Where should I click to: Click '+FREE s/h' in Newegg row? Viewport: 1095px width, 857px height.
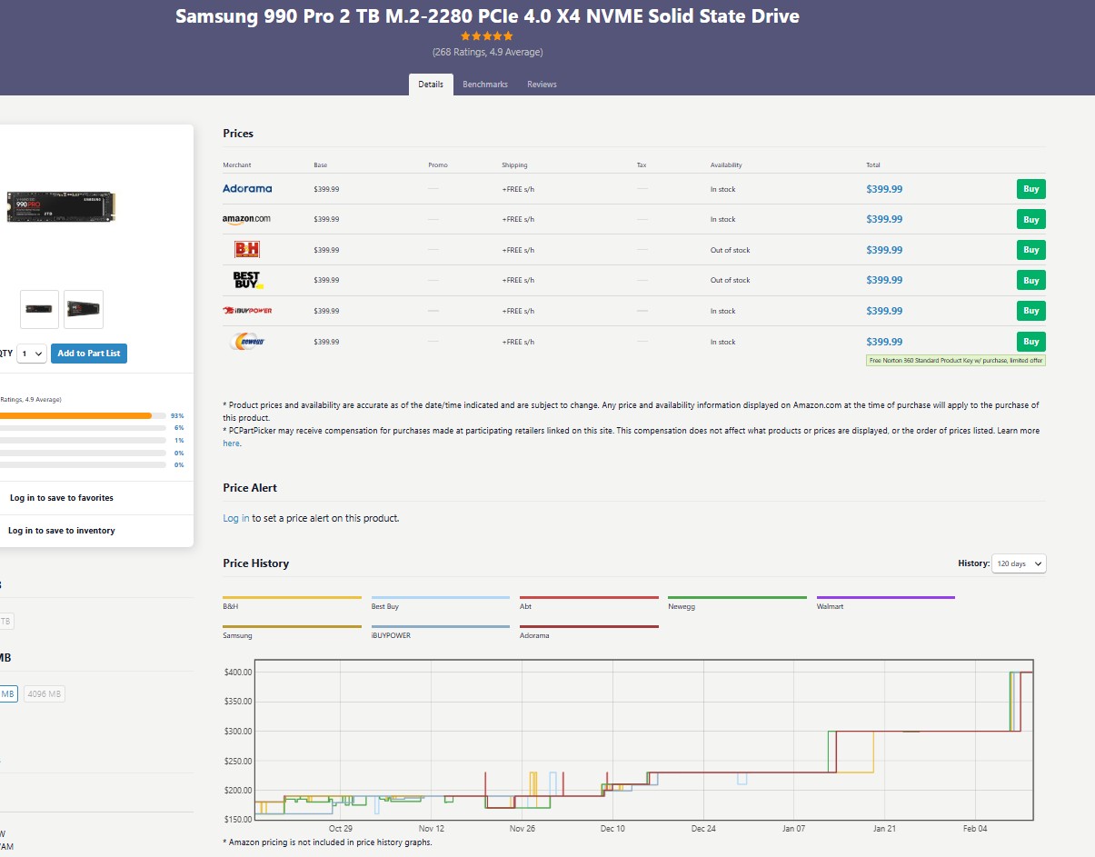[518, 342]
